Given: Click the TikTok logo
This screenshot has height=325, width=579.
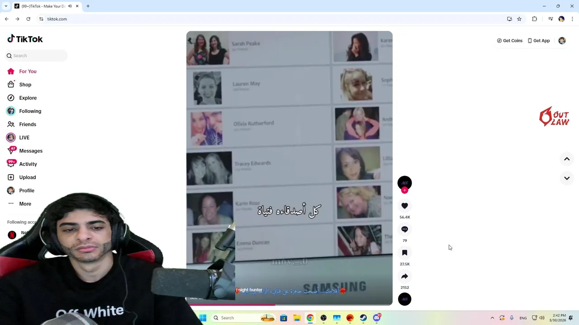Looking at the screenshot, I should [x=25, y=39].
